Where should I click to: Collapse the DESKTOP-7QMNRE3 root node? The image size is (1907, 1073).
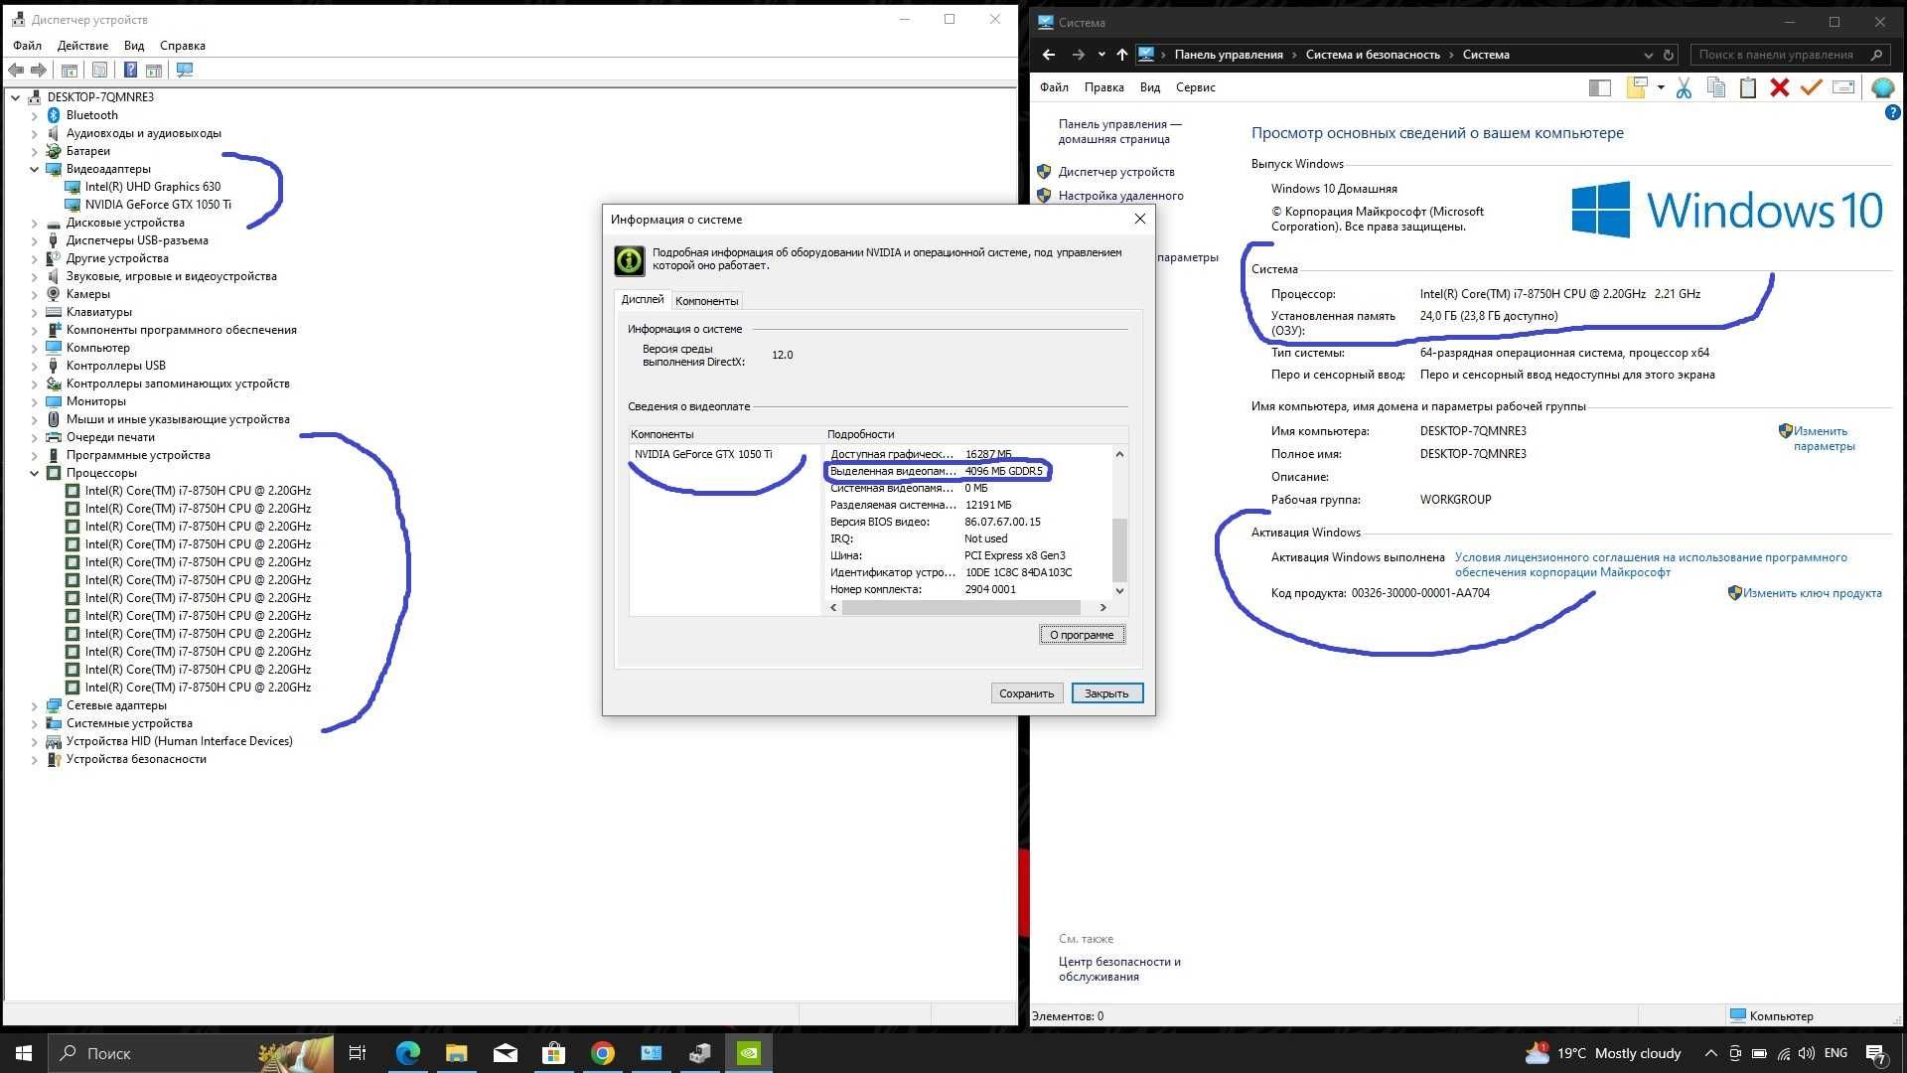pyautogui.click(x=15, y=97)
